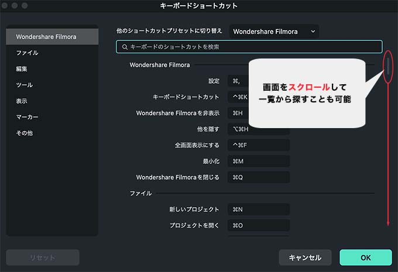The width and height of the screenshot is (398, 272).
Task: Click the リセット button
Action: [43, 257]
